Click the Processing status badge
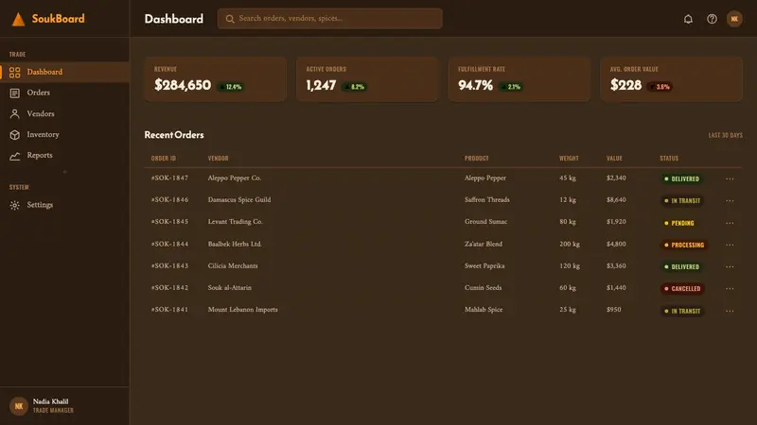This screenshot has height=425, width=757. click(684, 245)
